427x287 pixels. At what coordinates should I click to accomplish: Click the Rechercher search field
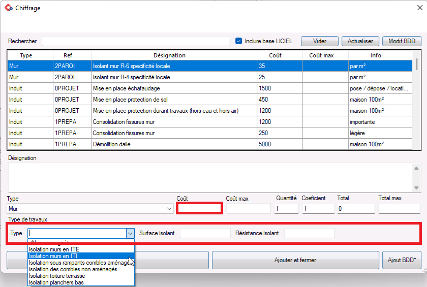(x=136, y=41)
